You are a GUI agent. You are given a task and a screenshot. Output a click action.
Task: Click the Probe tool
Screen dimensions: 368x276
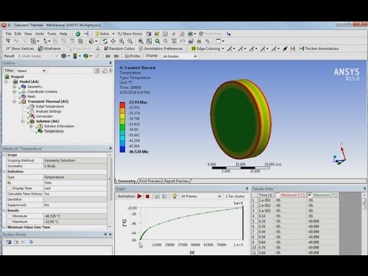[x=133, y=56]
